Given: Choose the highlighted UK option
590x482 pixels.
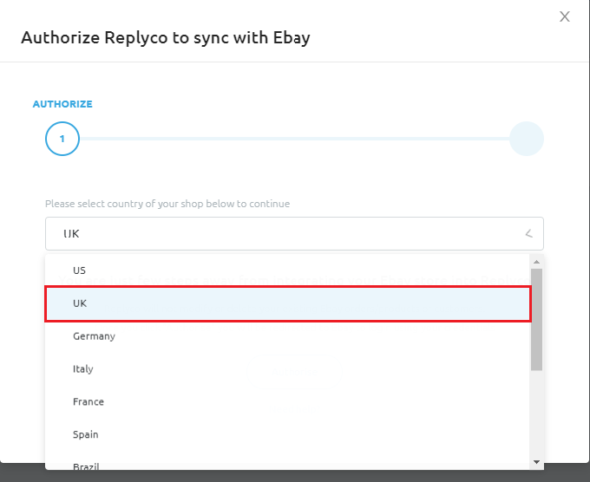Looking at the screenshot, I should pos(286,303).
